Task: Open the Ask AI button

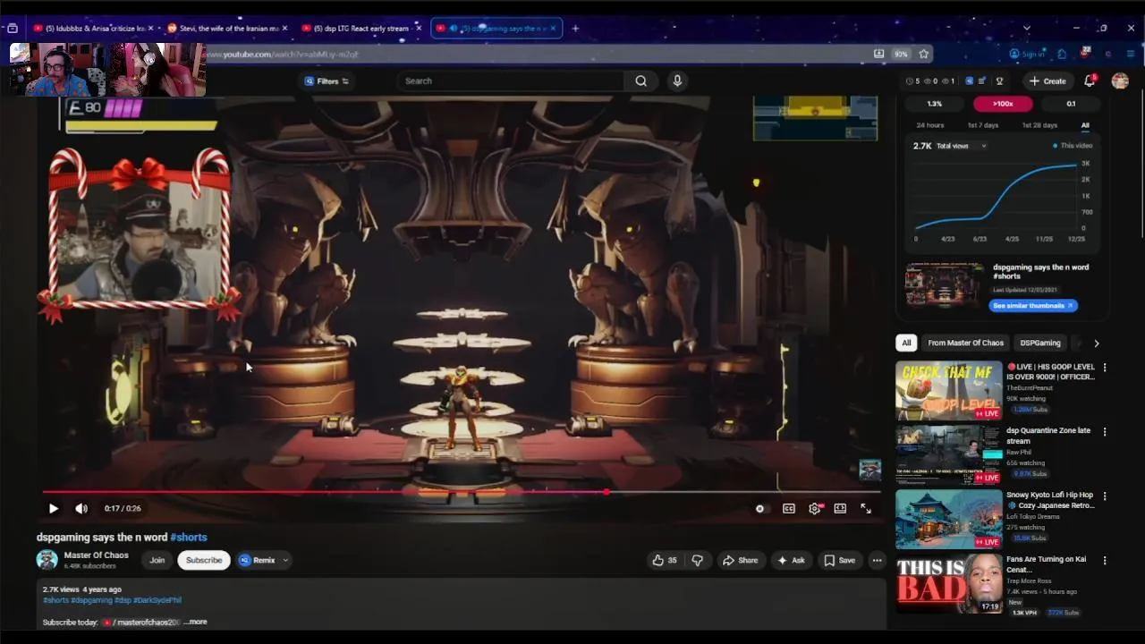Action: coord(791,560)
